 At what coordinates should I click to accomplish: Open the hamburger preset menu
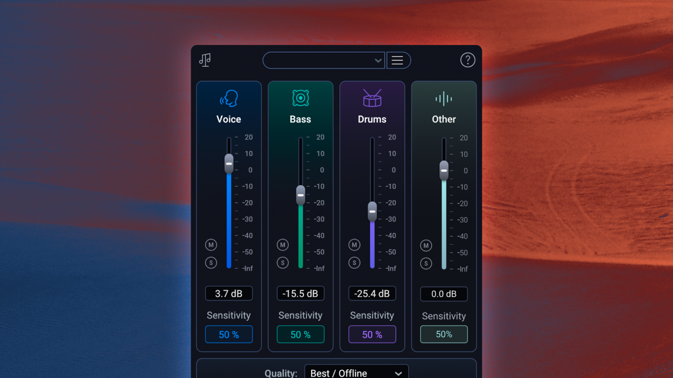click(398, 61)
